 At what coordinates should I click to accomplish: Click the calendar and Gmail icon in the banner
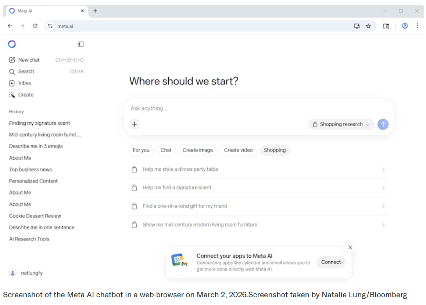point(179,261)
